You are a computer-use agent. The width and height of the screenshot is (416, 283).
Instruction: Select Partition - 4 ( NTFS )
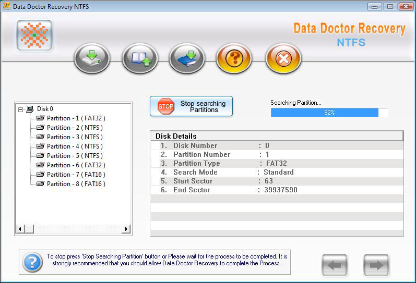75,146
